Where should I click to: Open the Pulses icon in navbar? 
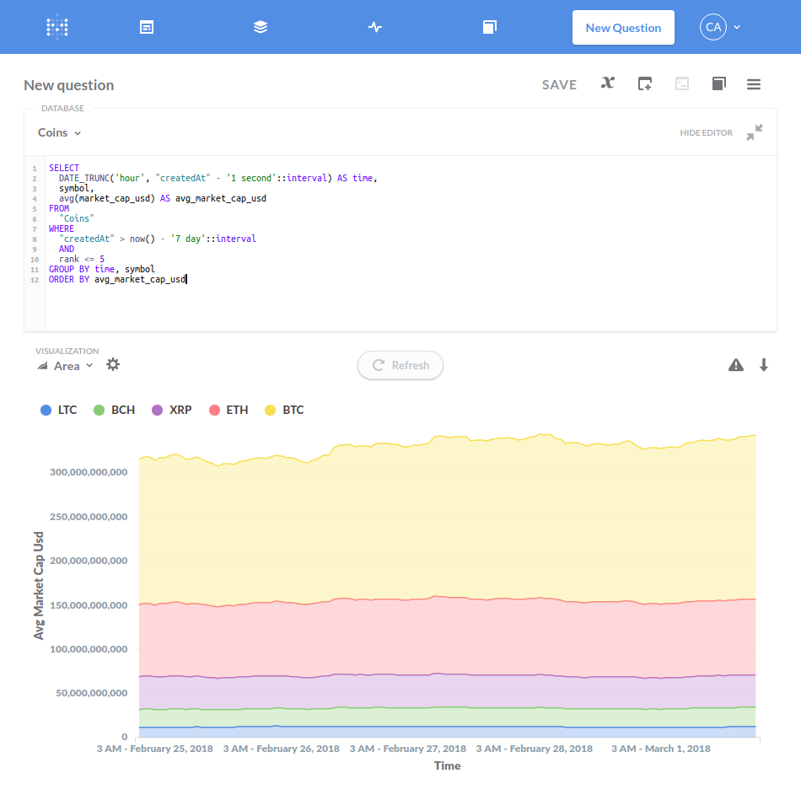click(x=375, y=27)
